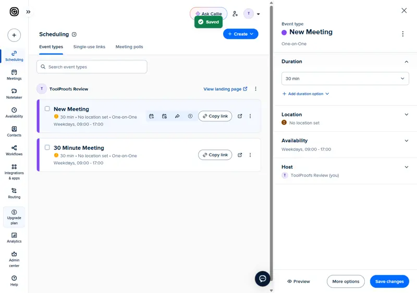Click the circular clock icon on New Meeting row

click(190, 116)
